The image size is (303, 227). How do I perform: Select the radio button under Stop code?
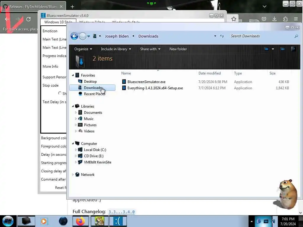[x=60, y=93]
